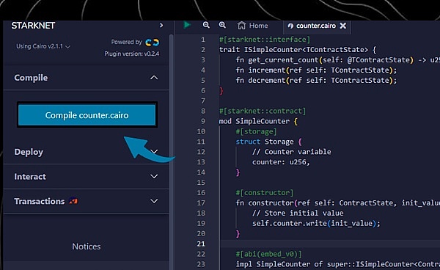The image size is (440, 270).
Task: Click the Cairo file icon on counter.cairo tab
Action: click(x=290, y=26)
